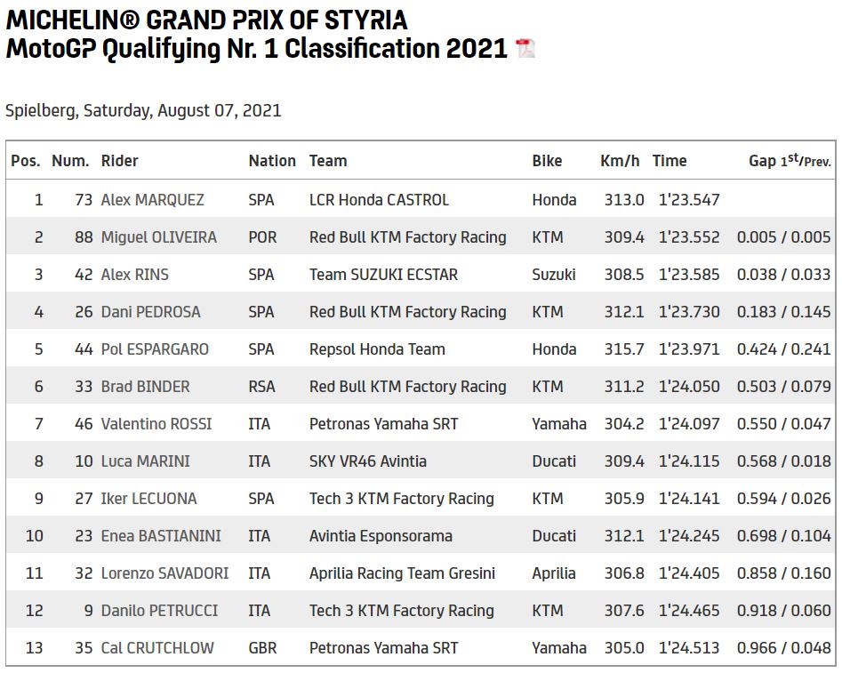Click on Luca MARINI

coord(145,461)
